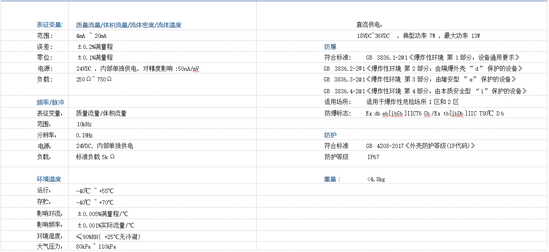Select the '80kPa ~ 110kPa' value
The image size is (549, 252).
tap(96, 247)
